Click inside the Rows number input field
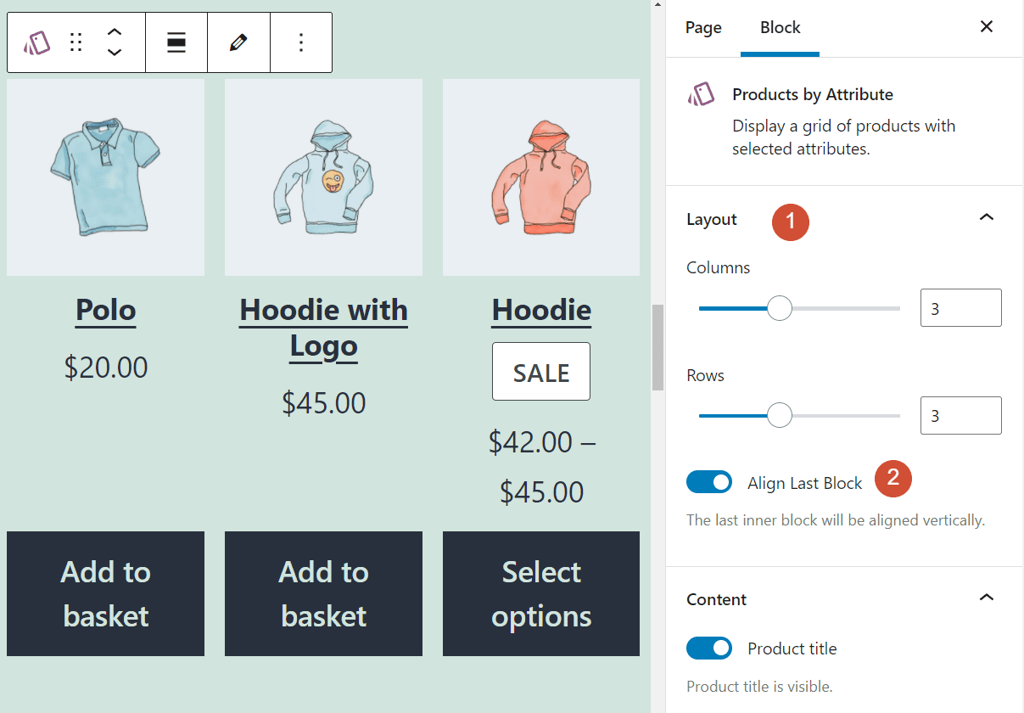This screenshot has width=1024, height=713. 960,415
